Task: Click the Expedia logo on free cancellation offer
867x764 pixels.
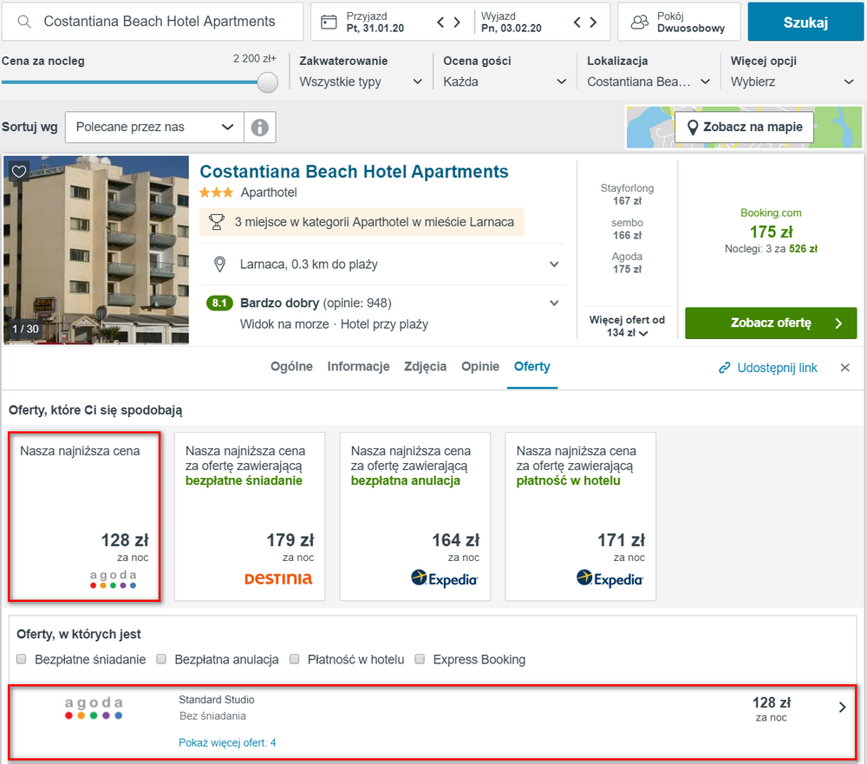Action: pos(444,578)
